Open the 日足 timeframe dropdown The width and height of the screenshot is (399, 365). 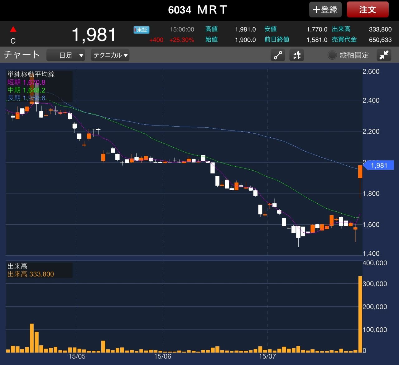coord(66,55)
